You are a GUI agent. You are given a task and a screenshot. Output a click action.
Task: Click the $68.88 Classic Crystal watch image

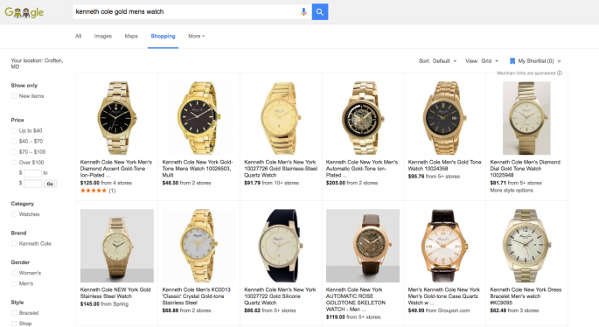click(x=199, y=246)
